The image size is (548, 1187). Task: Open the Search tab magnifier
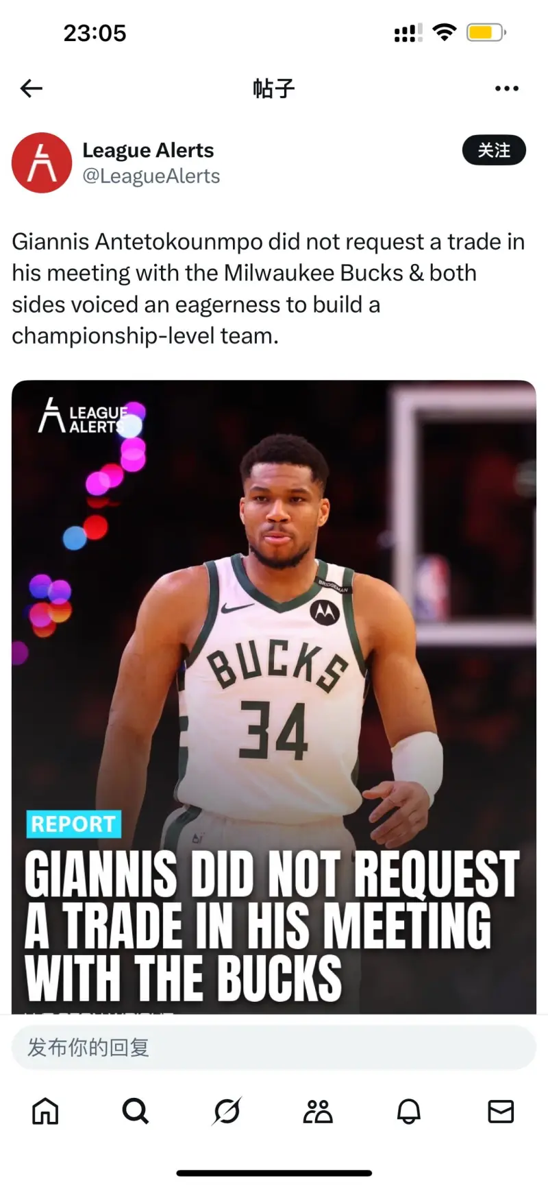click(x=136, y=1112)
